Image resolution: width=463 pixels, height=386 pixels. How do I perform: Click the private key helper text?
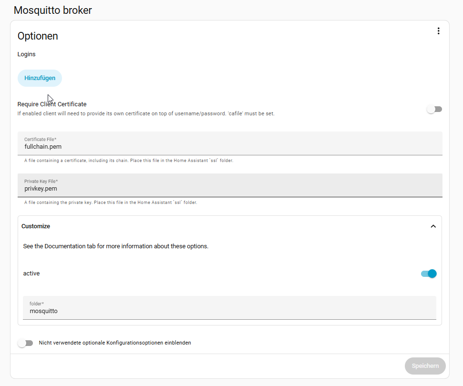111,203
